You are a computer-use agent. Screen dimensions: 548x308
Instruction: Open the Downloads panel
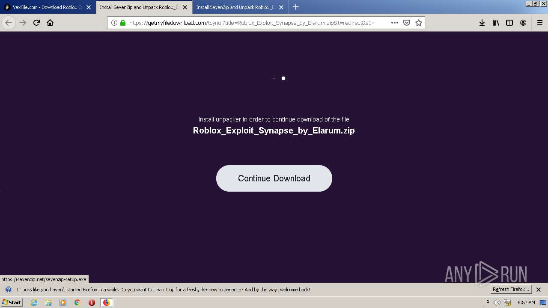[482, 23]
